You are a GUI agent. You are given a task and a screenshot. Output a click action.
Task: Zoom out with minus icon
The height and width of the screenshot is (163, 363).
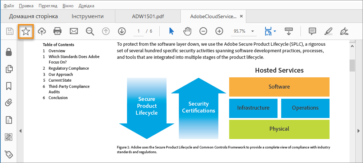coord(203,31)
